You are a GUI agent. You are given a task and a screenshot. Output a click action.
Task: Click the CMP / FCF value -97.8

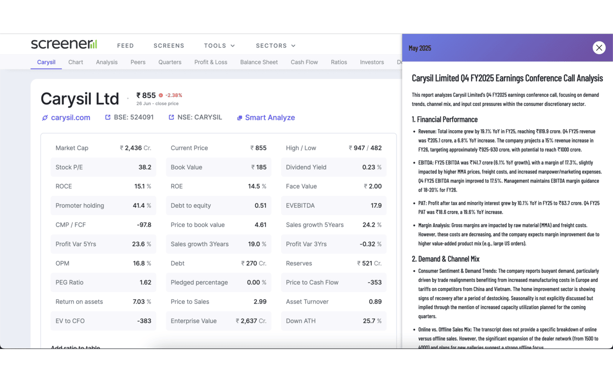pos(144,225)
